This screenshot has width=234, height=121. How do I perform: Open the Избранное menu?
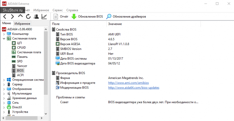(41, 10)
